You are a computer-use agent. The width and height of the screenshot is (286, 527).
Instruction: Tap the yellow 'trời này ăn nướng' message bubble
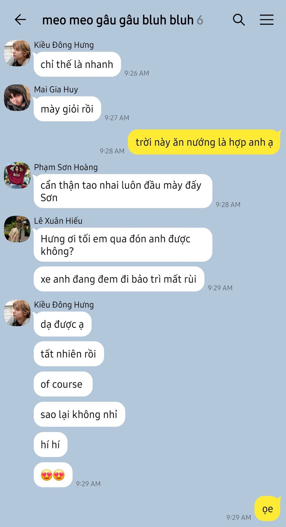pyautogui.click(x=204, y=142)
